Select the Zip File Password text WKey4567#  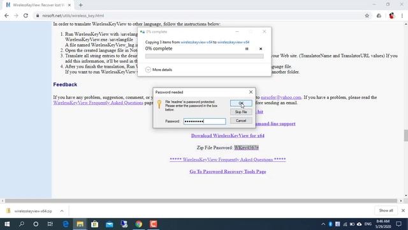click(246, 148)
